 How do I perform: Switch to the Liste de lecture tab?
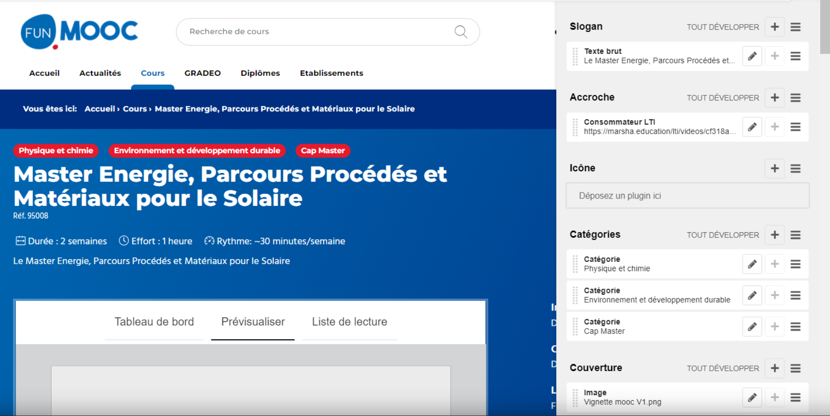coord(349,322)
